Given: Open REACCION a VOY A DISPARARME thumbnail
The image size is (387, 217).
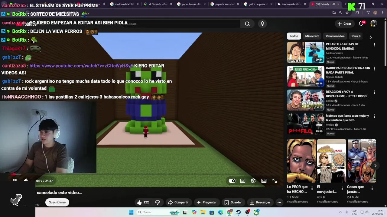Looking at the screenshot, I should click(x=305, y=100).
